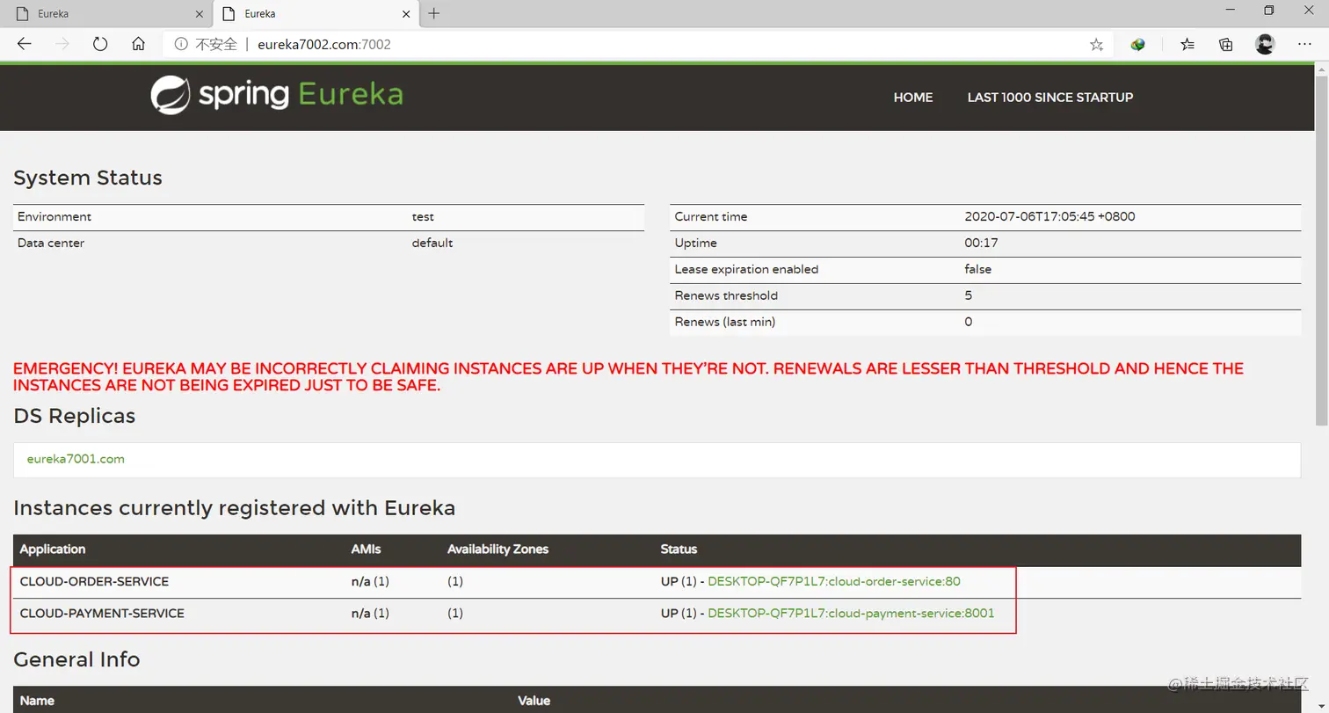
Task: Add page to favorites star icon
Action: [x=1096, y=45]
